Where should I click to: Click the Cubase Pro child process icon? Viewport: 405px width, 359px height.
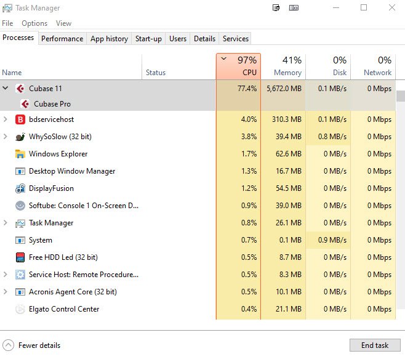point(25,104)
